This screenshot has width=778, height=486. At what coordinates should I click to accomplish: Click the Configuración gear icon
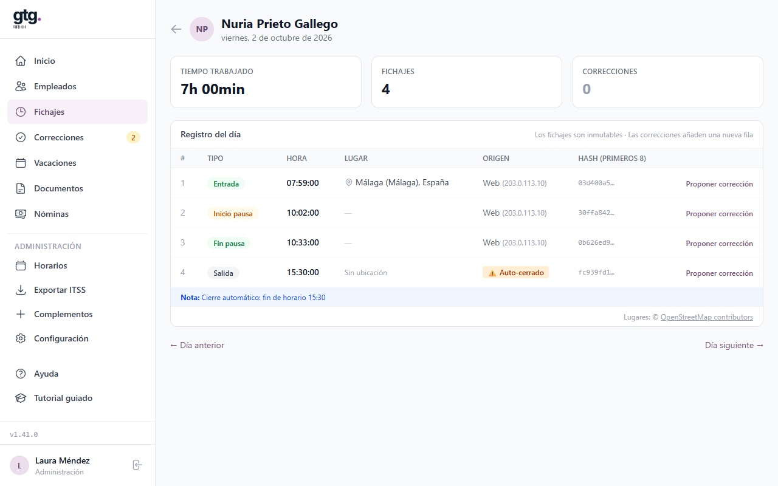click(x=21, y=338)
